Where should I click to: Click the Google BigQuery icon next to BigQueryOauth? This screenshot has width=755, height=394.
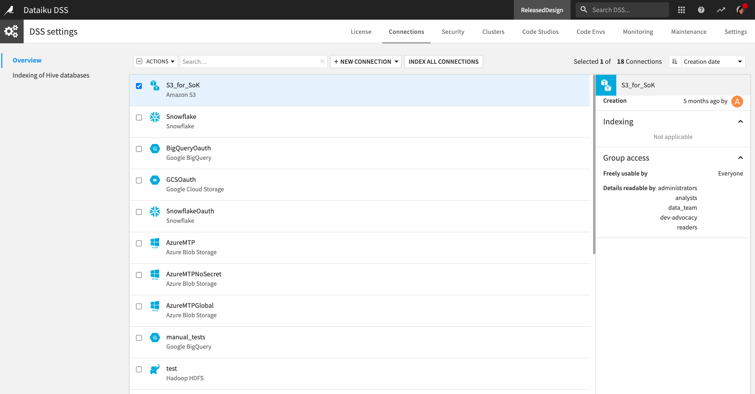[155, 149]
